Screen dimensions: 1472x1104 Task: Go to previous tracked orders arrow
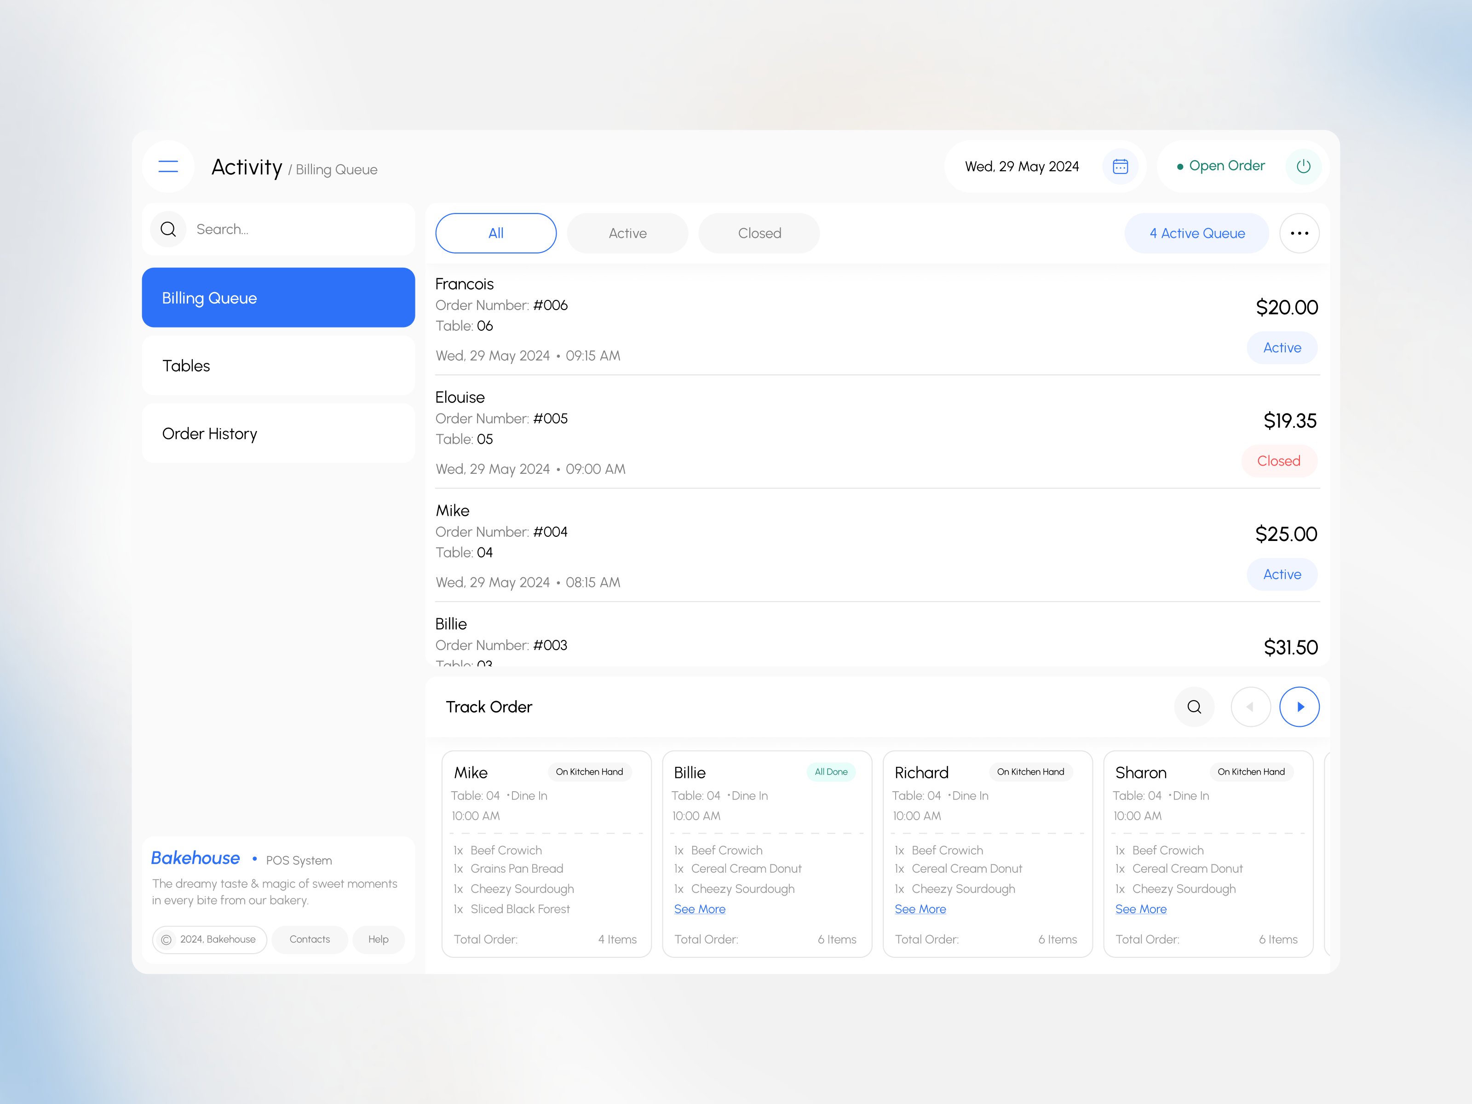(x=1250, y=707)
